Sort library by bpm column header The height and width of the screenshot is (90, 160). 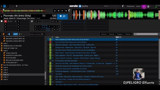coord(118,37)
